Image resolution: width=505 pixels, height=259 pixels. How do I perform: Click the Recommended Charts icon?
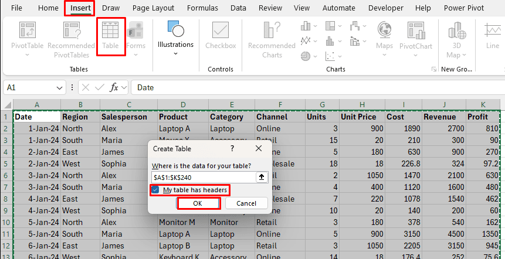coord(272,30)
